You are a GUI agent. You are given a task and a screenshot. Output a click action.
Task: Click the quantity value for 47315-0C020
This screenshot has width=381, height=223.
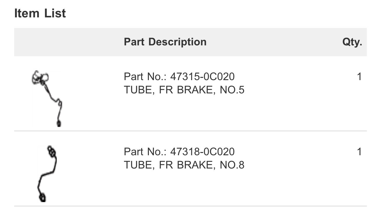tap(359, 77)
